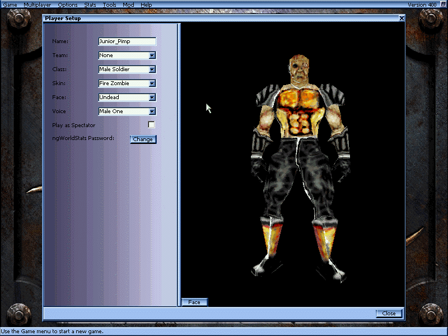Open the Game menu
This screenshot has width=448, height=336.
[10, 4]
